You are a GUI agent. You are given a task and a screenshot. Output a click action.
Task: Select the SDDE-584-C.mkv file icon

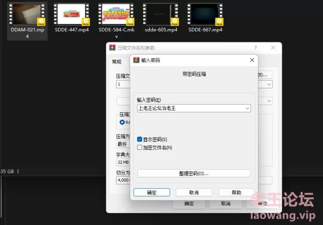point(116,15)
